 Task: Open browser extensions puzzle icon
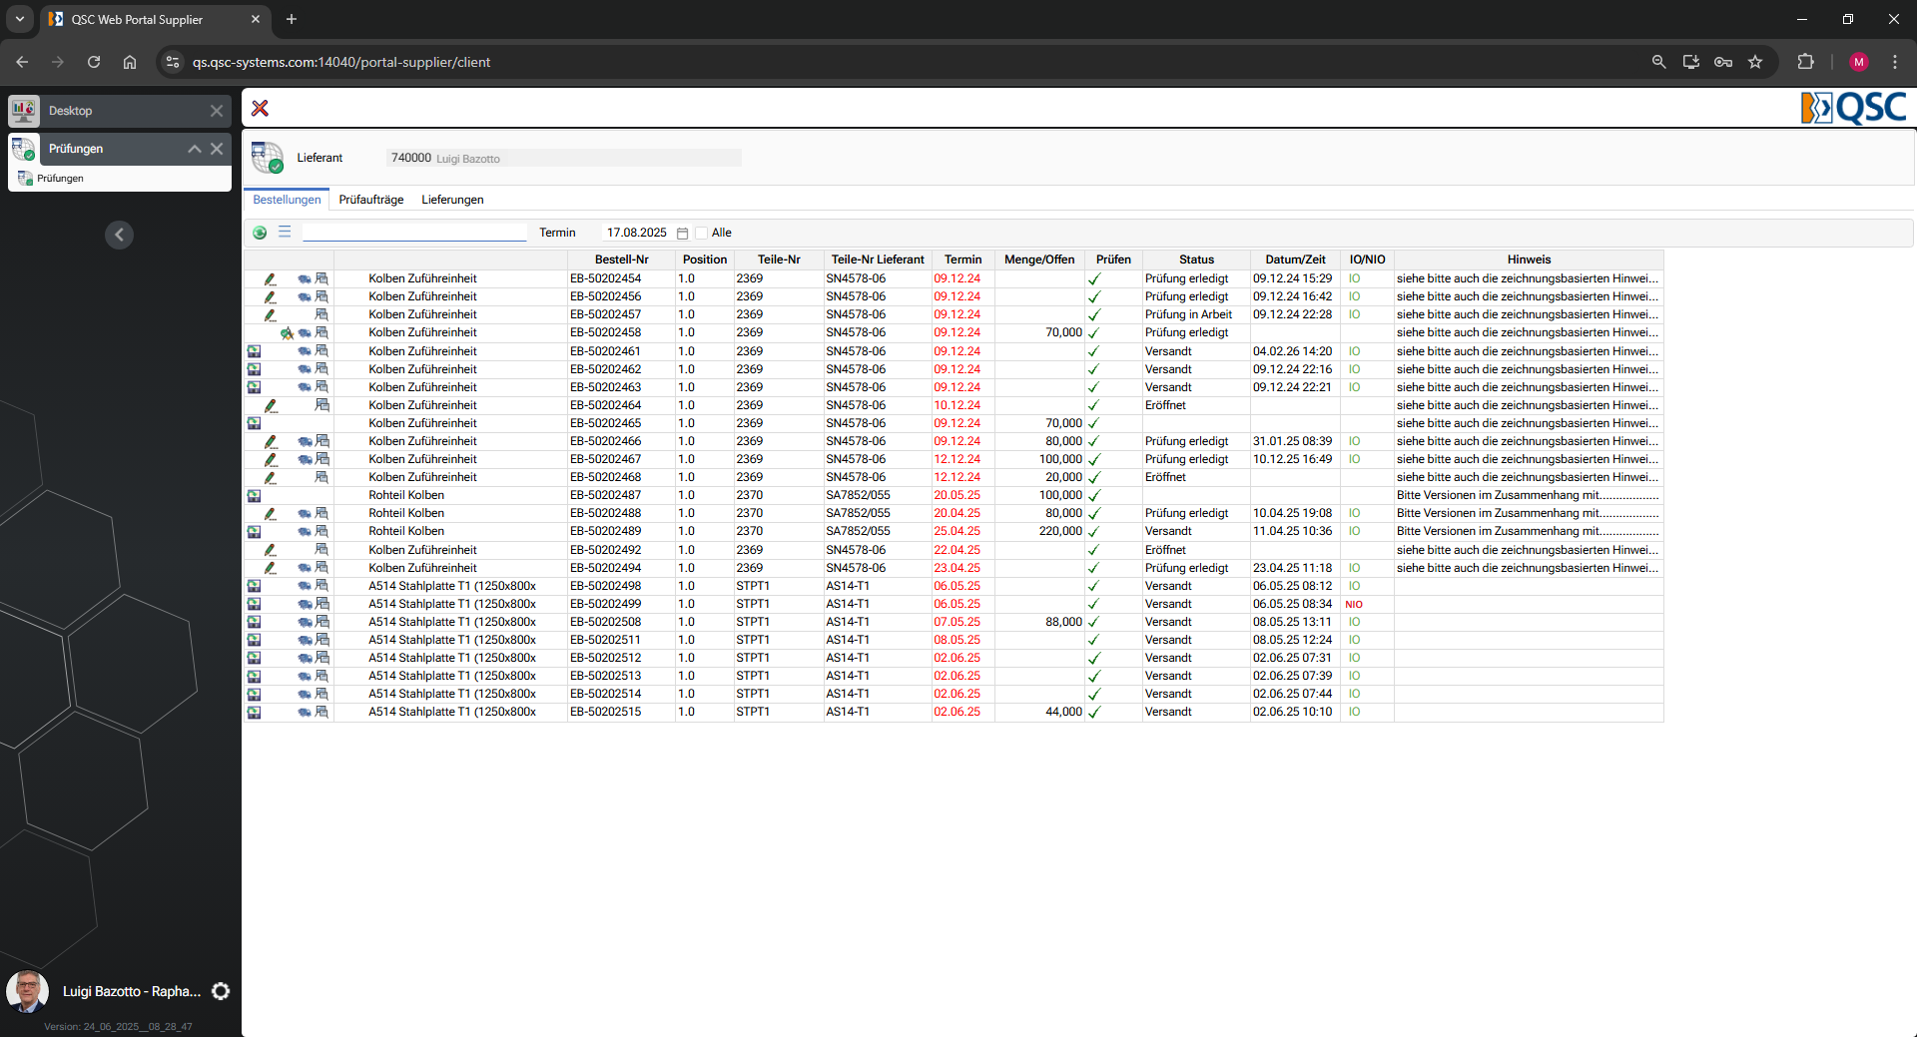(1805, 62)
